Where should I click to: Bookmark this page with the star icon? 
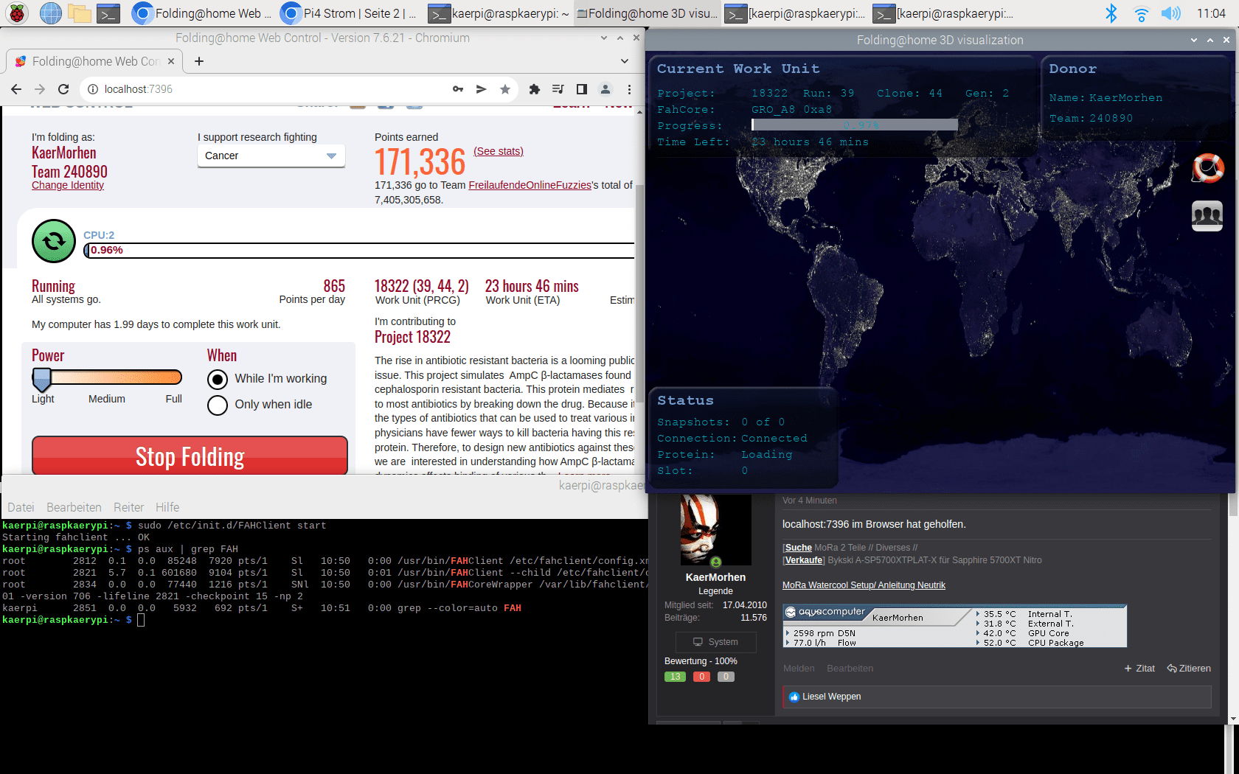(x=505, y=89)
